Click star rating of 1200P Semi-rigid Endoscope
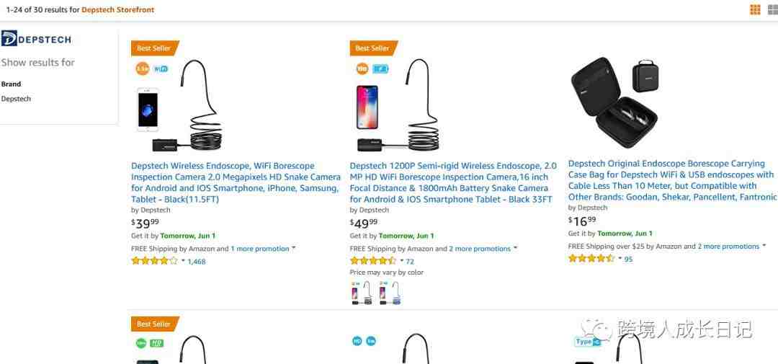This screenshot has height=364, width=778. coord(372,261)
